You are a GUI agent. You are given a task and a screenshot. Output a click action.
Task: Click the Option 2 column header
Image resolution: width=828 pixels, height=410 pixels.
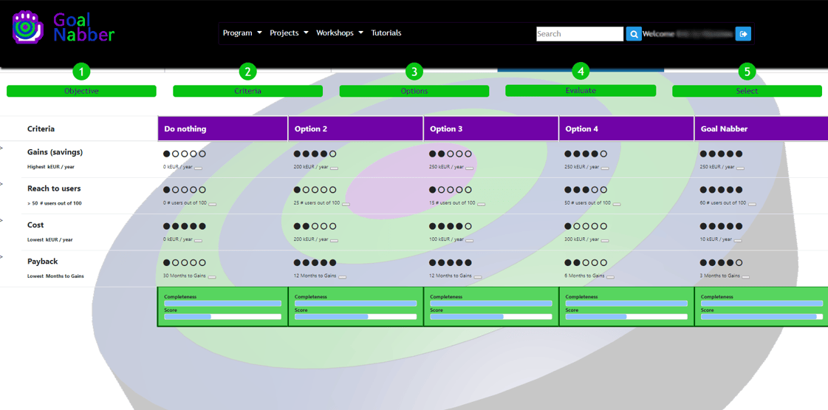point(356,129)
